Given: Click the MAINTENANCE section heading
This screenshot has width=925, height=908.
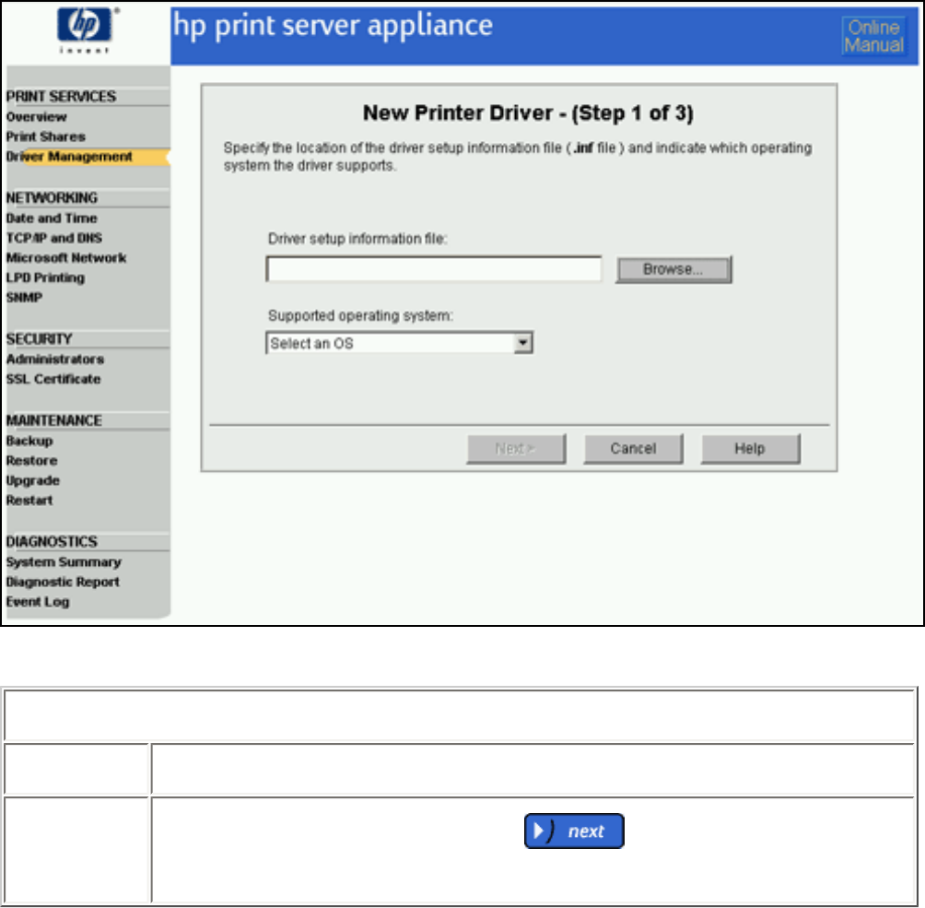Looking at the screenshot, I should click(x=54, y=420).
